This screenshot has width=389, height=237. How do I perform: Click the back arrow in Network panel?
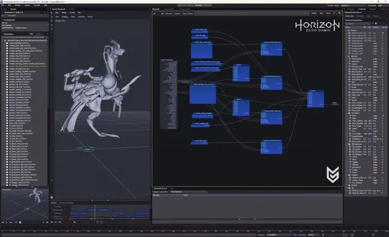(155, 13)
